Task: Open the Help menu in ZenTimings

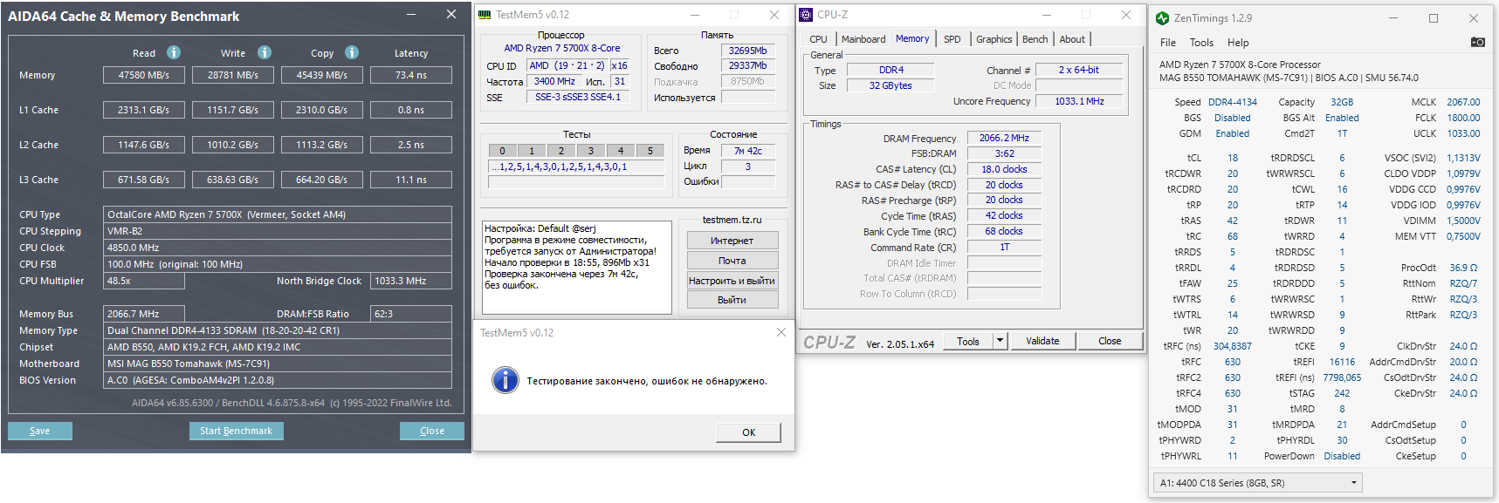Action: click(x=1238, y=43)
